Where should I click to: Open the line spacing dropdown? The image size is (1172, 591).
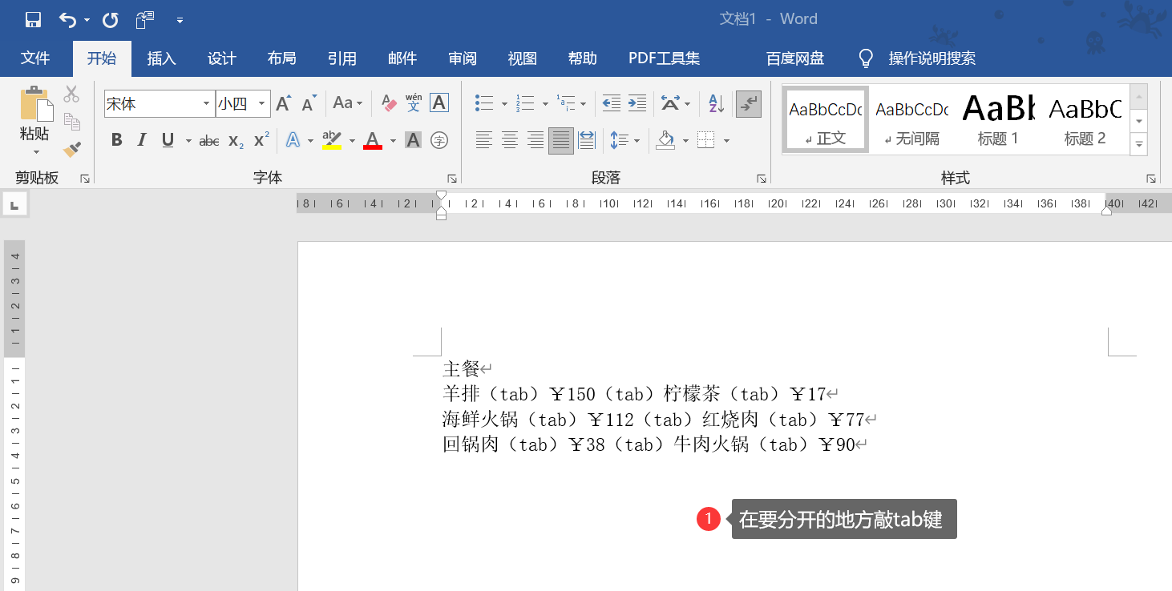[x=624, y=140]
